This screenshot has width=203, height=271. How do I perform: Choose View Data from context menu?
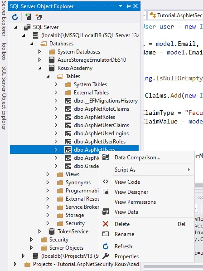point(147,212)
